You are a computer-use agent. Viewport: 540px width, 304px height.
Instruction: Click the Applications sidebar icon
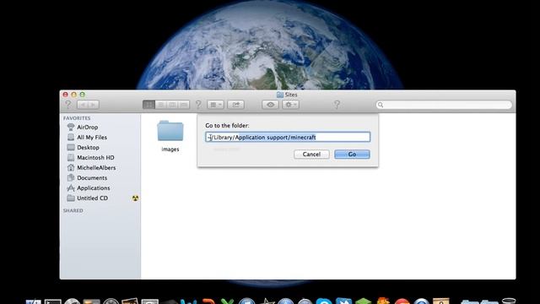point(71,187)
